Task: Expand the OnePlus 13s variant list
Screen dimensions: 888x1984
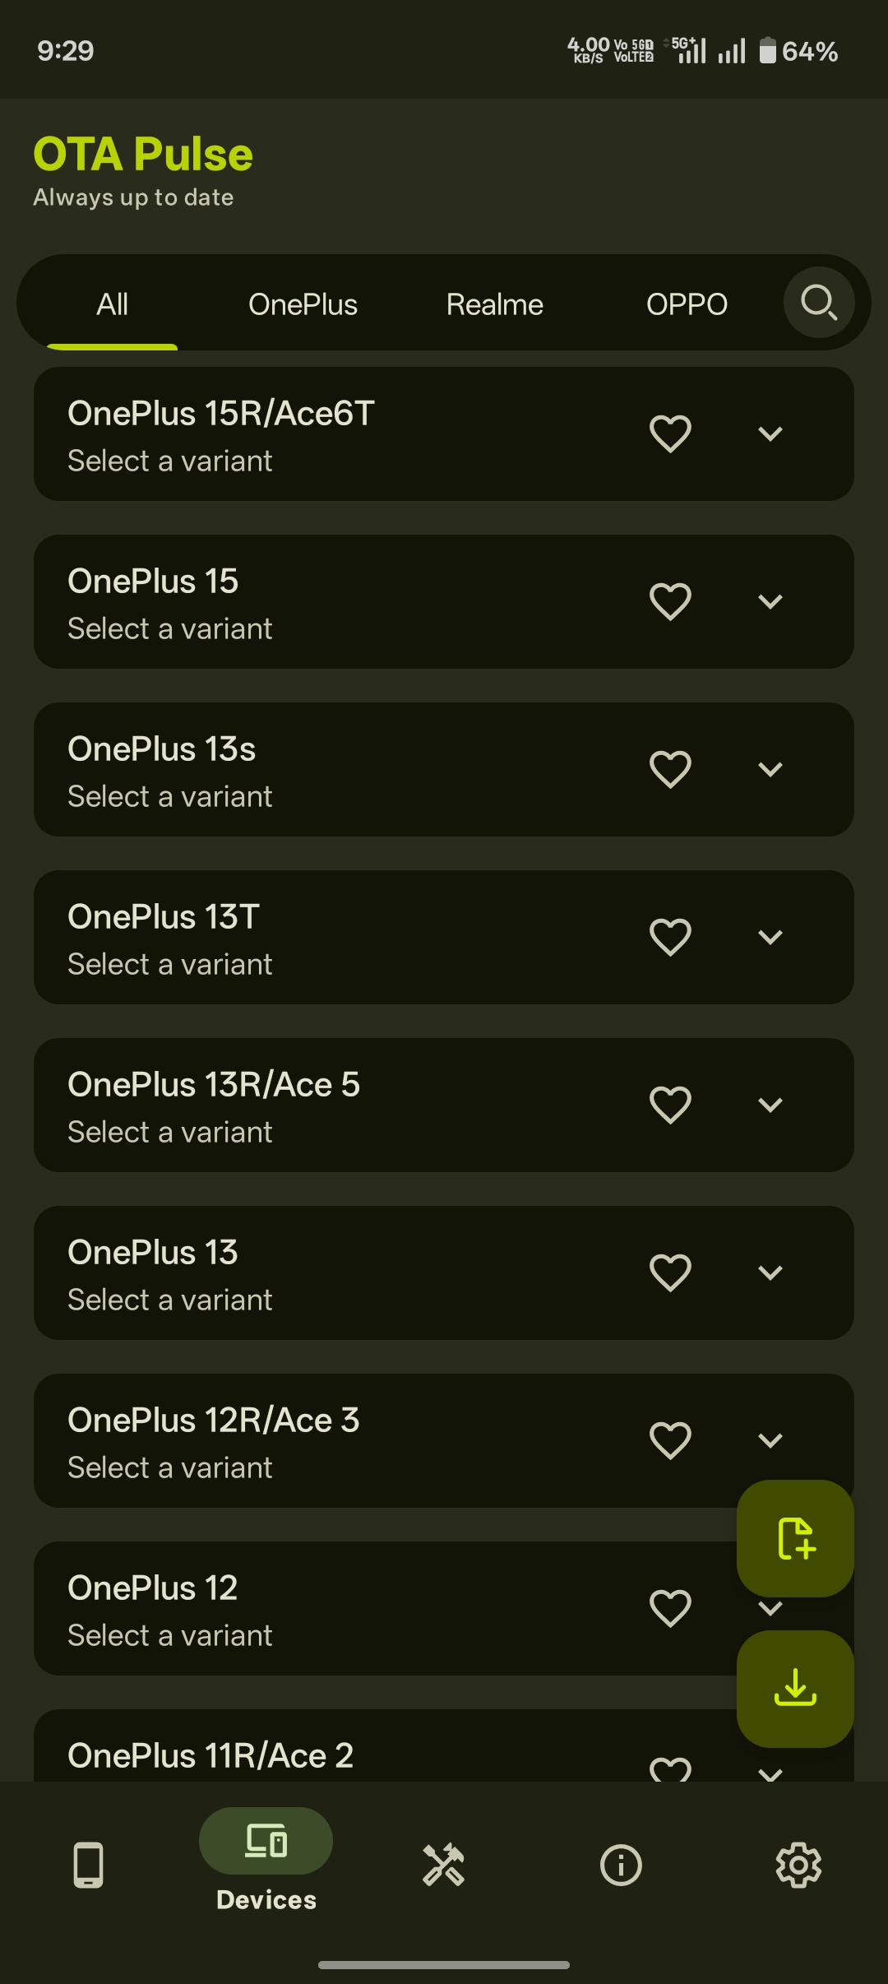Action: (x=770, y=768)
